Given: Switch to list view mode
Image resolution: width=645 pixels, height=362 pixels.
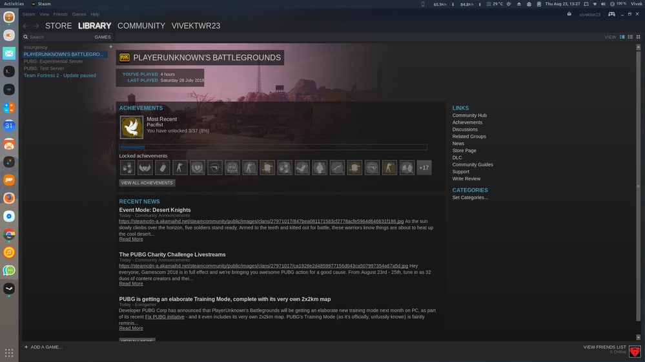Looking at the screenshot, I should point(630,37).
